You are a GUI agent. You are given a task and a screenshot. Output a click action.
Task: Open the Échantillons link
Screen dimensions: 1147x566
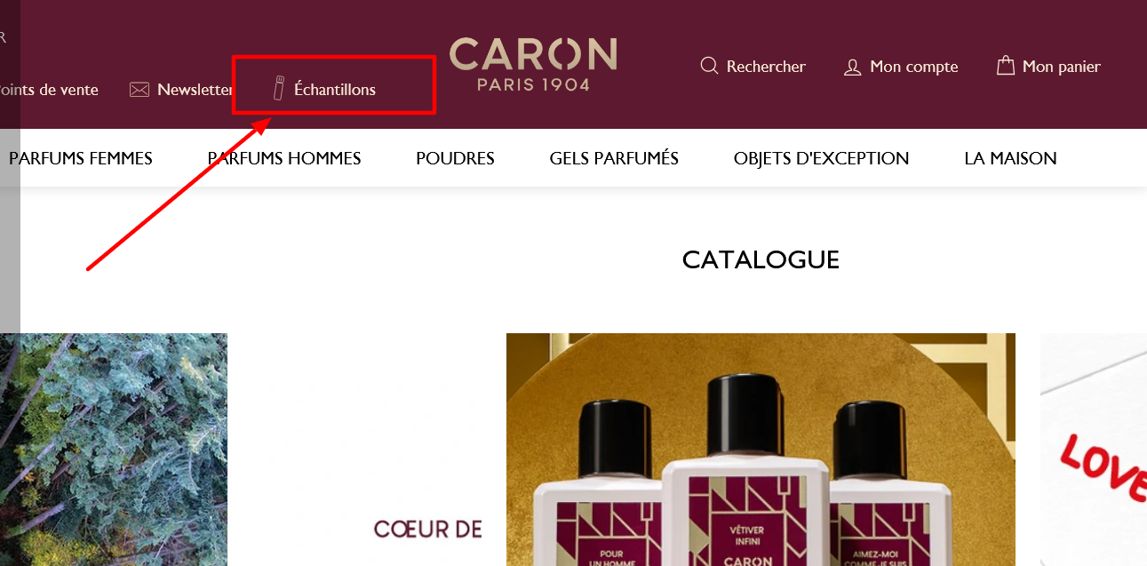click(335, 90)
